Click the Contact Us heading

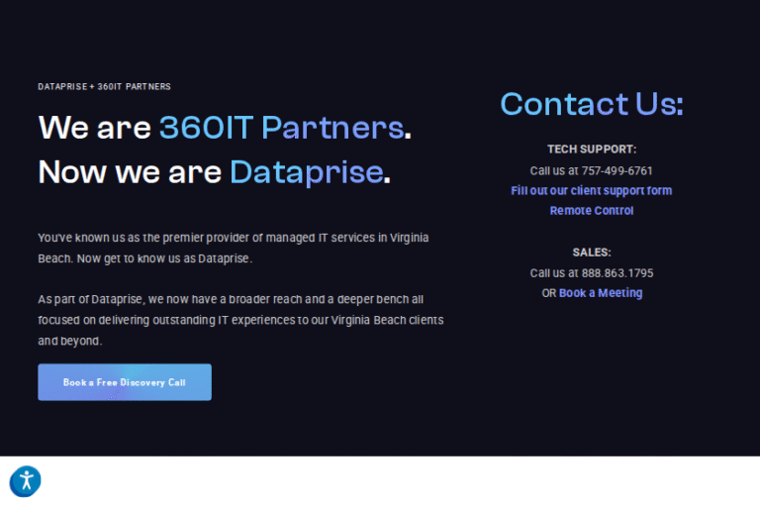coord(591,104)
